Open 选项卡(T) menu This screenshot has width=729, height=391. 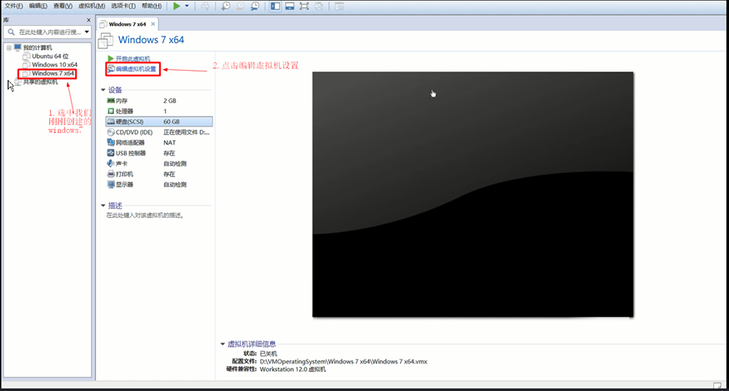click(123, 6)
